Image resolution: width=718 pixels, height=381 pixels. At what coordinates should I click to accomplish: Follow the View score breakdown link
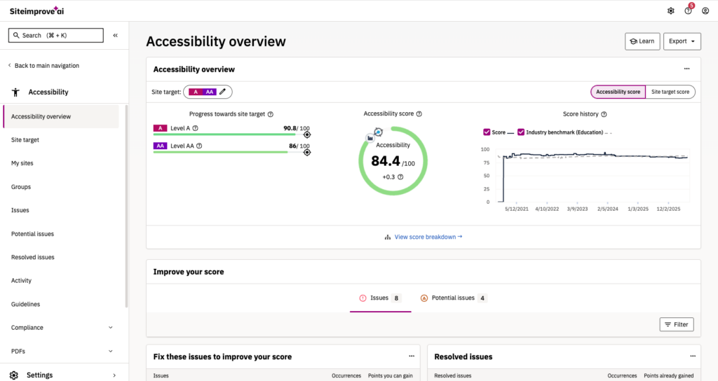[428, 237]
